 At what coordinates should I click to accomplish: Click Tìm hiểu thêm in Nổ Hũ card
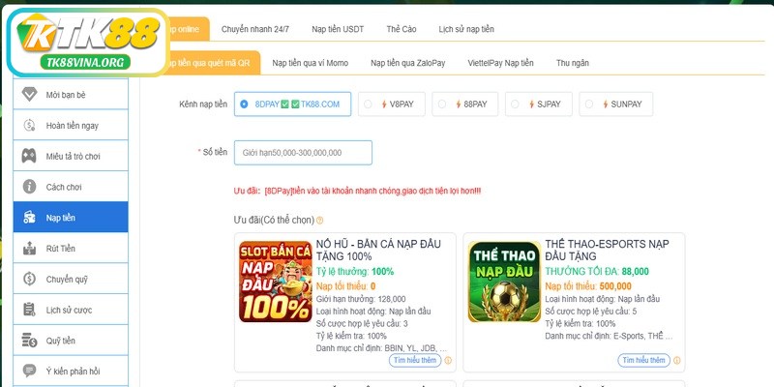(415, 360)
